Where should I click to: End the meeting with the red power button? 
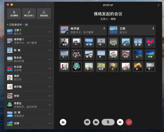129,122
